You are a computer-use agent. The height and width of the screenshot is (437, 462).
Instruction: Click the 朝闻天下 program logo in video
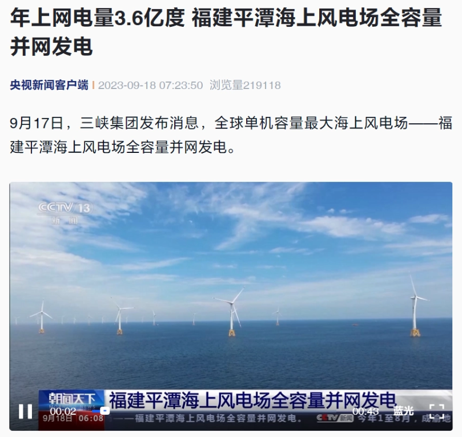click(71, 400)
